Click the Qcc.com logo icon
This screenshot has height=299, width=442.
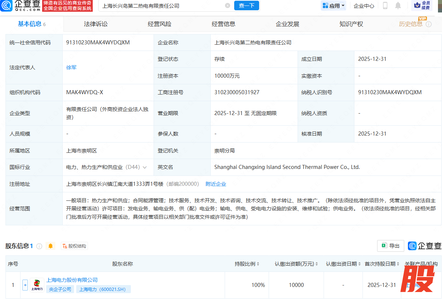(x=7, y=5)
